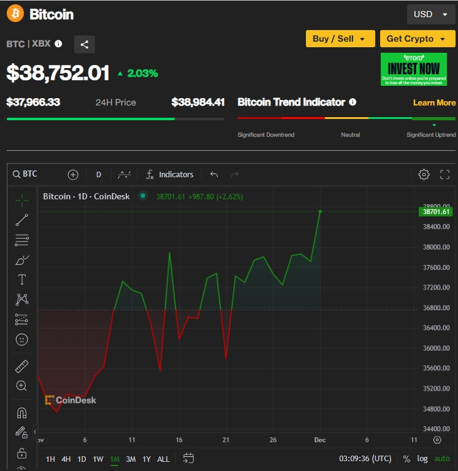Click the Significant Uptrend label
This screenshot has height=471, width=458.
(431, 135)
